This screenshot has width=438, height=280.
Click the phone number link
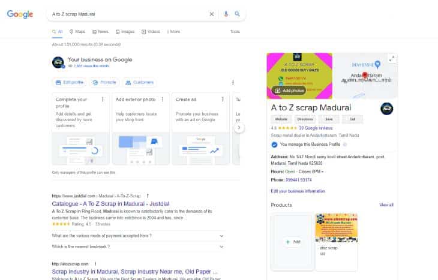299,180
